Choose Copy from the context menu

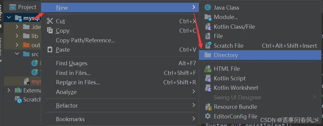(x=120, y=31)
